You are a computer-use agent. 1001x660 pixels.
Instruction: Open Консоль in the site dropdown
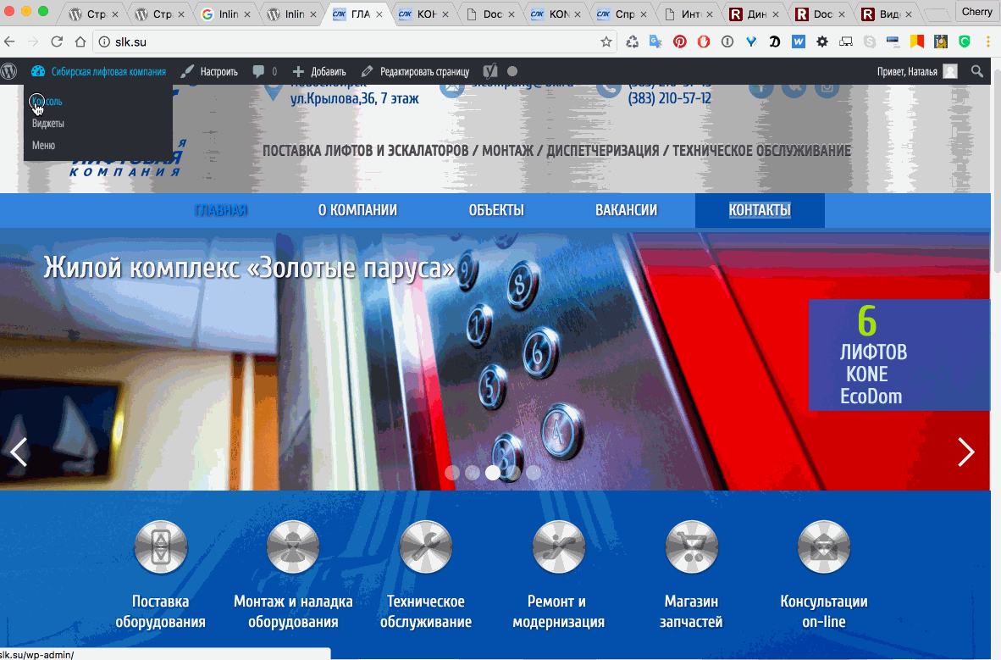[x=47, y=102]
